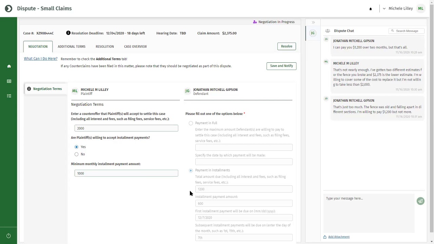
Task: Switch to the Case Overview tab
Action: click(x=135, y=46)
